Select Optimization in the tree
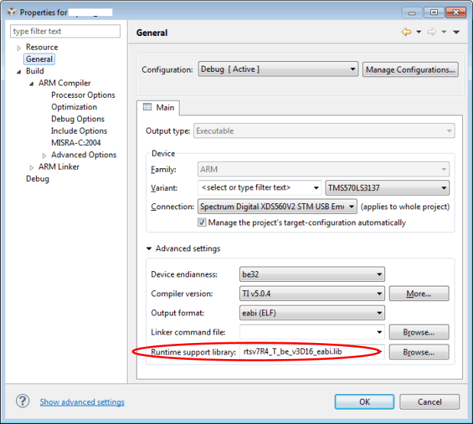473x424 pixels. [x=74, y=107]
